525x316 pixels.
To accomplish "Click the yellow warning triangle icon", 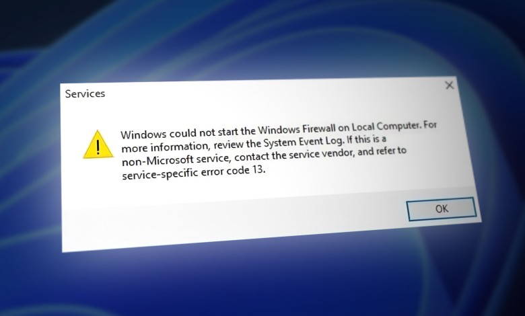I will 98,145.
